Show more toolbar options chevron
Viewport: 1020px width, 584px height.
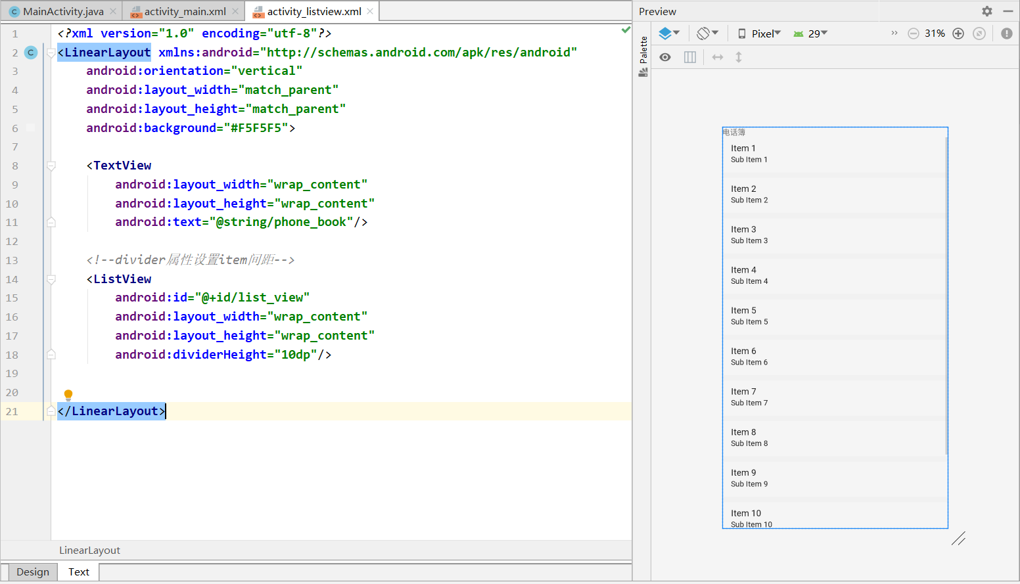pos(894,33)
